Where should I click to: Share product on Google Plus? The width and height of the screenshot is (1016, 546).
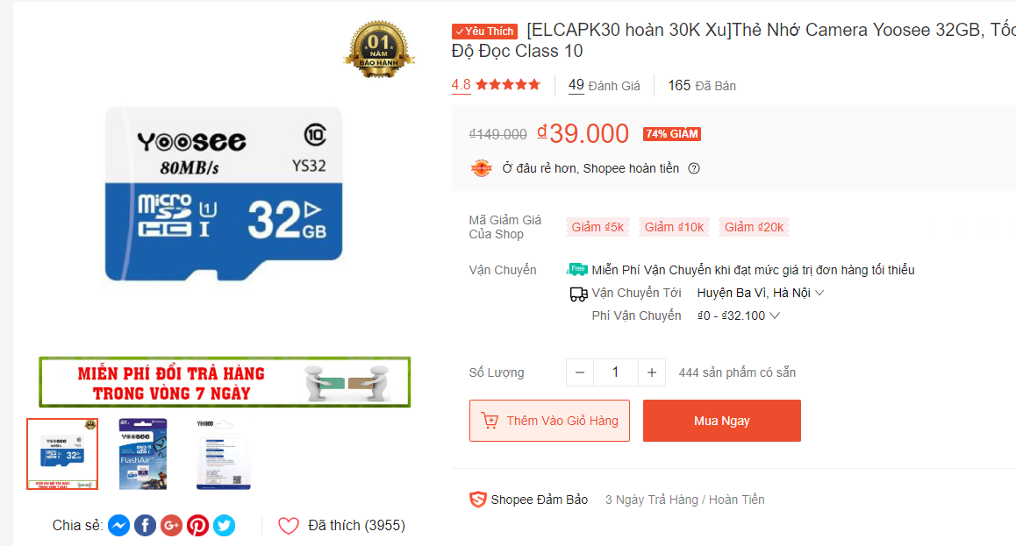(172, 525)
